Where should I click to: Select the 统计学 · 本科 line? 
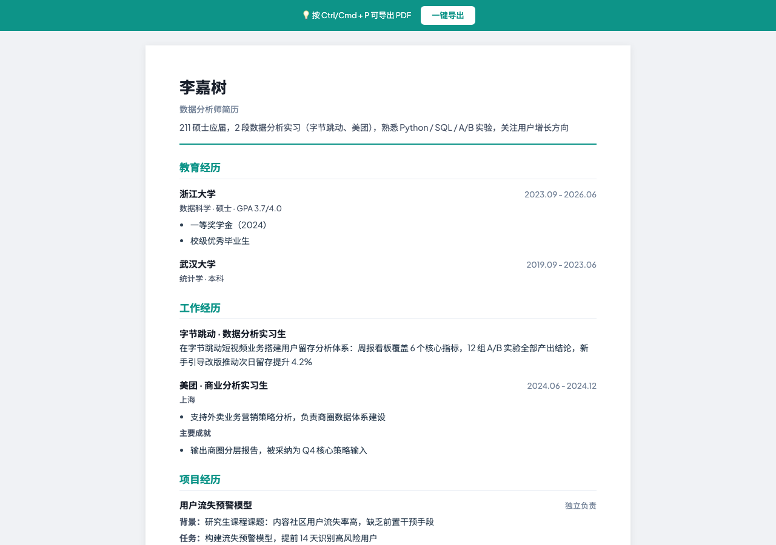tap(202, 279)
